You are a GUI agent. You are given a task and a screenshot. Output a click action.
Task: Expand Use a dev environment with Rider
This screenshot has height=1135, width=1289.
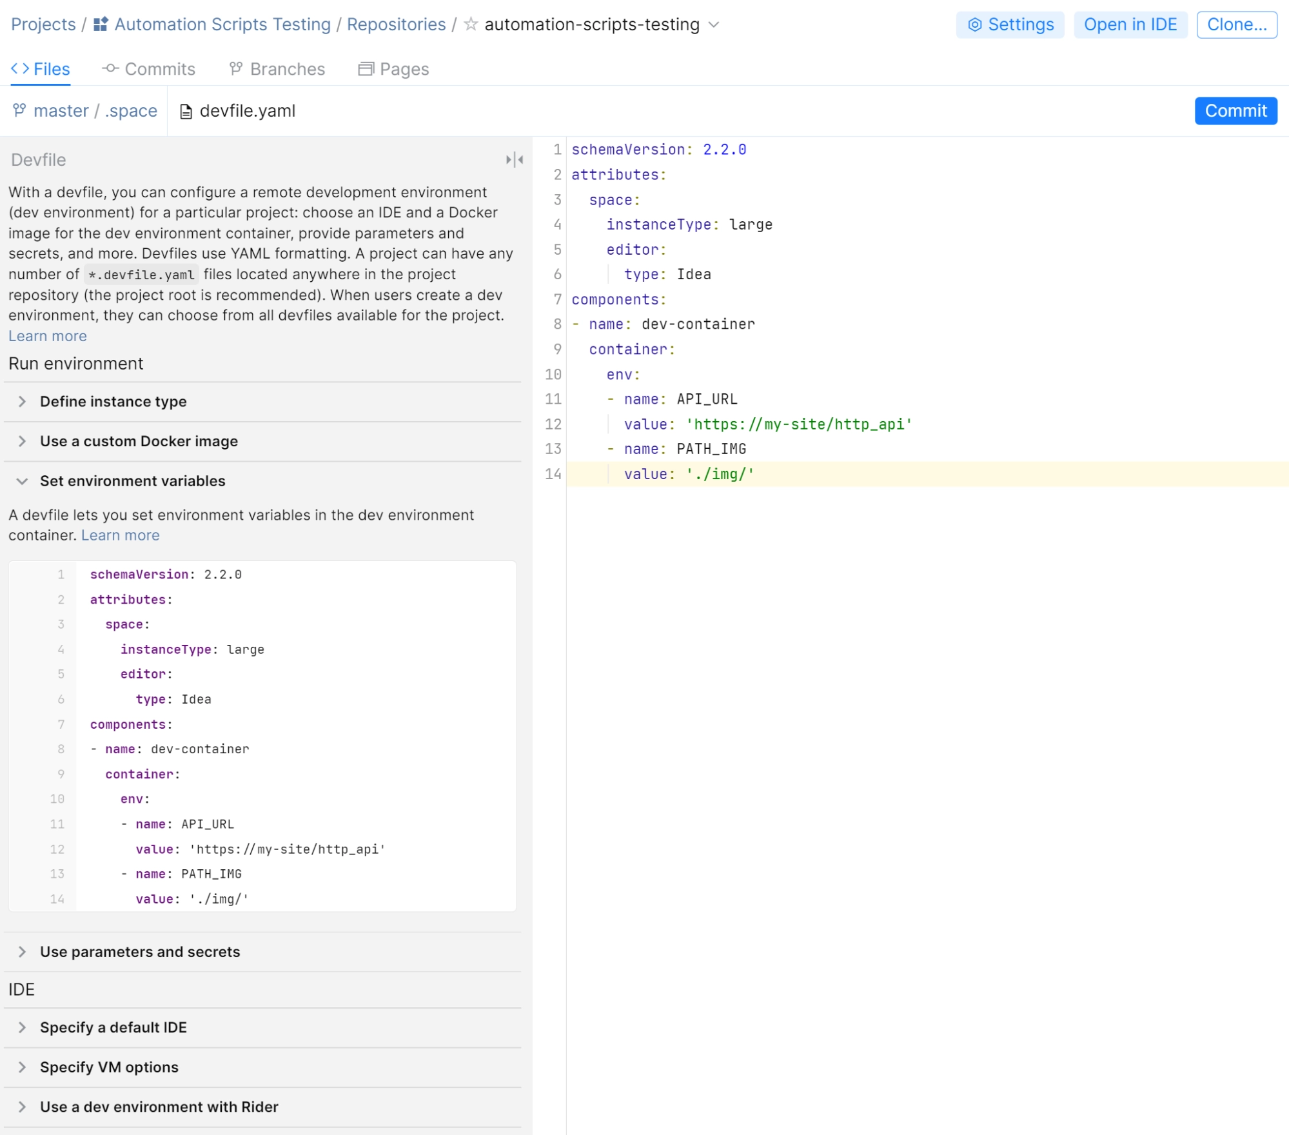[262, 1107]
